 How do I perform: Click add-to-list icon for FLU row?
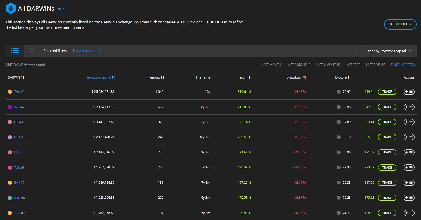(409, 152)
